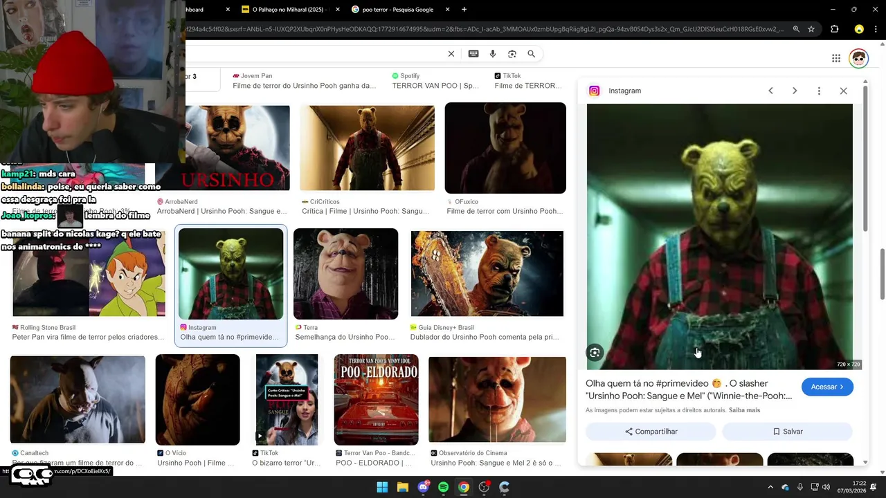
Task: Start voice search with microphone icon
Action: [493, 54]
